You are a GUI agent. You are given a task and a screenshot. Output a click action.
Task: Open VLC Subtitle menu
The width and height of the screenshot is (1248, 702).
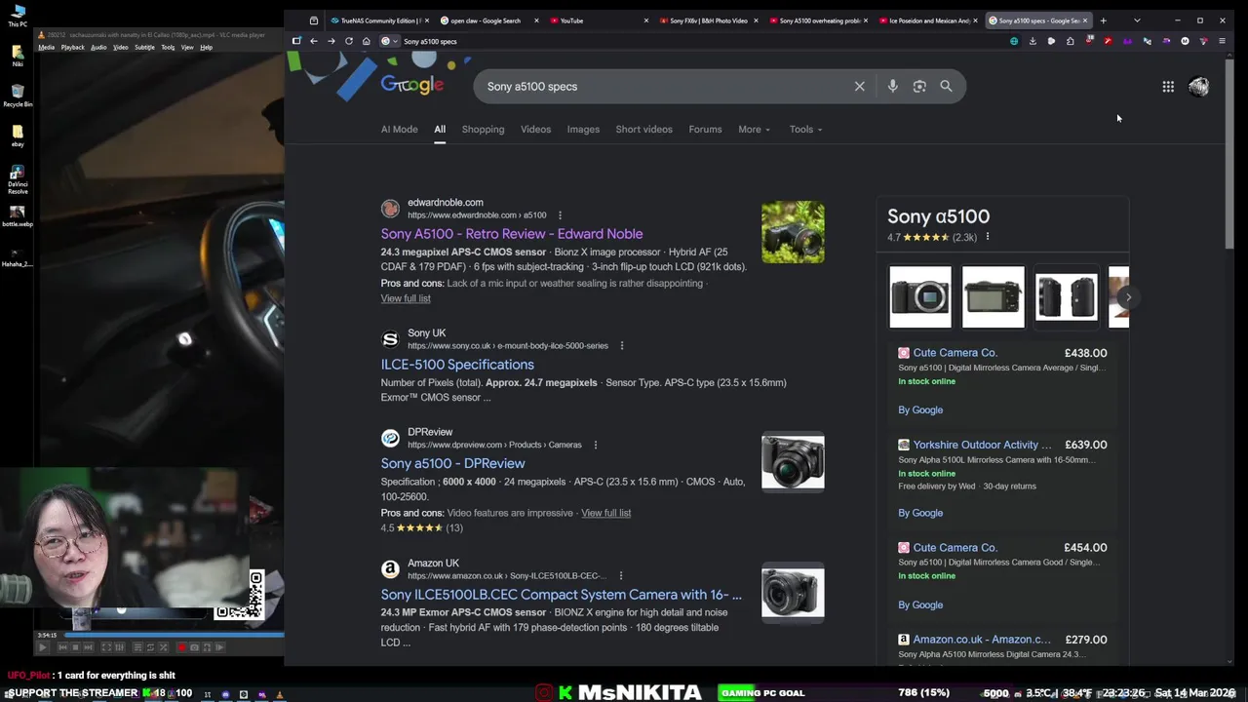[144, 48]
